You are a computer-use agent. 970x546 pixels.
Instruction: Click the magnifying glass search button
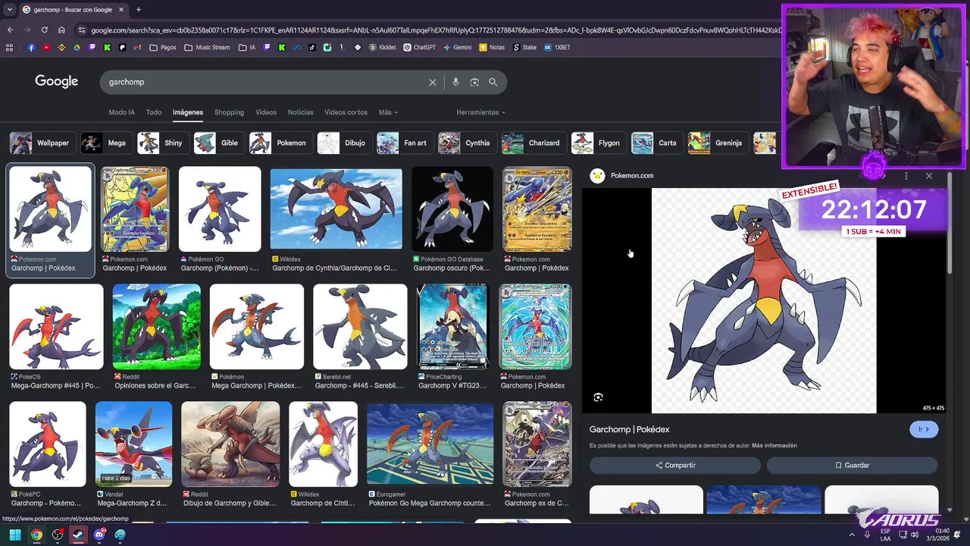tap(493, 82)
